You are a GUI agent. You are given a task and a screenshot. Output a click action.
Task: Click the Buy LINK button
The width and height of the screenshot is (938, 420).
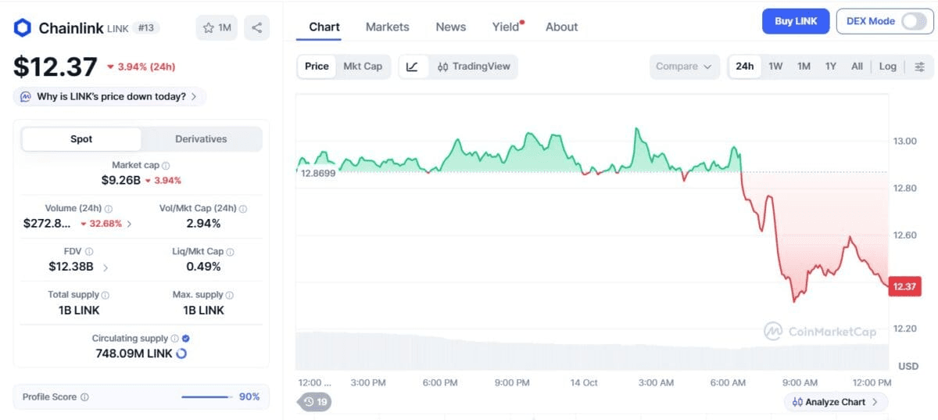pyautogui.click(x=796, y=21)
